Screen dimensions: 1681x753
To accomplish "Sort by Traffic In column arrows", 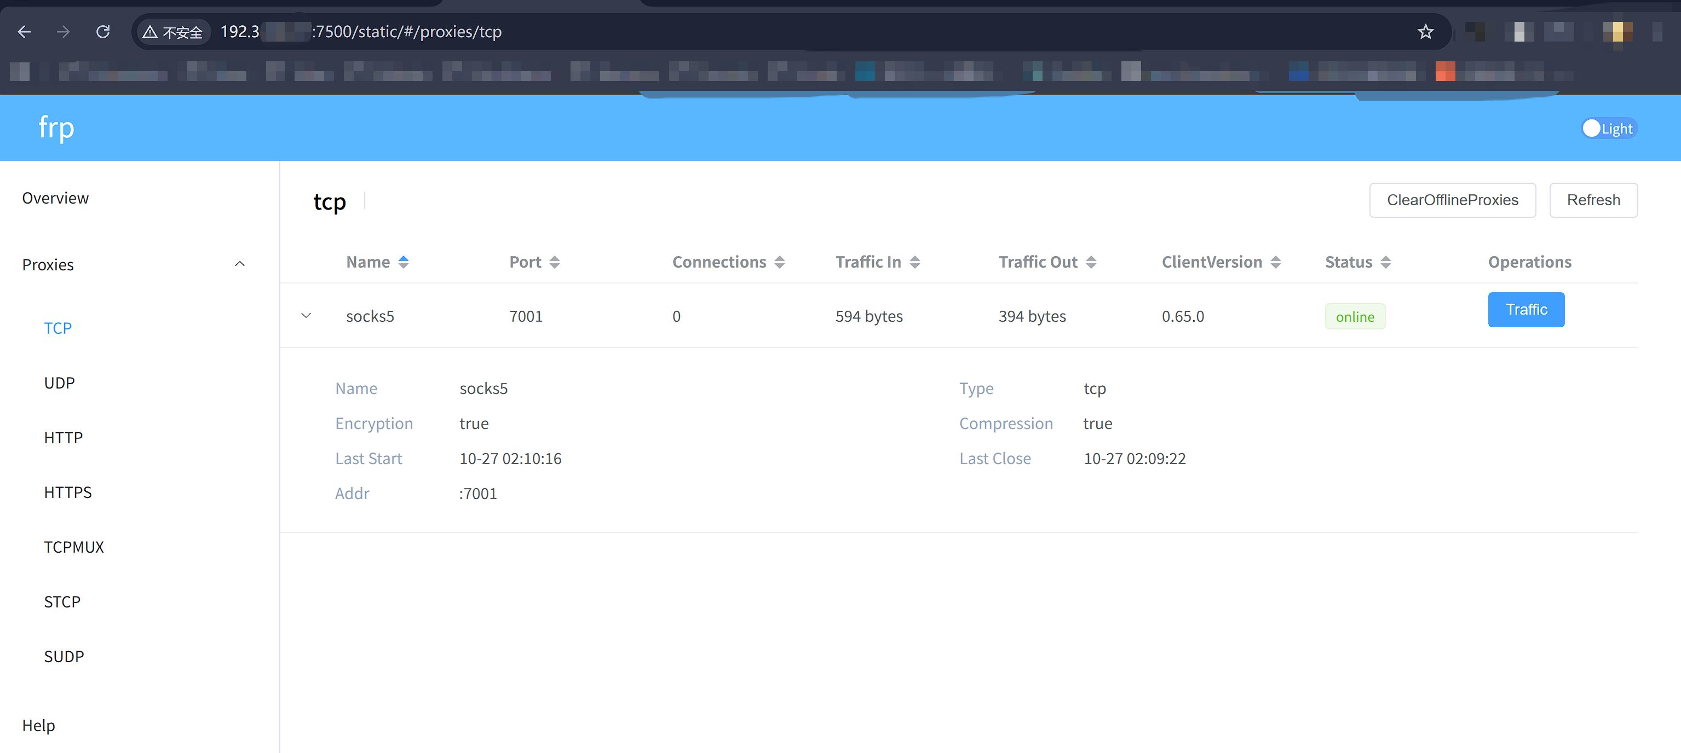I will (914, 262).
